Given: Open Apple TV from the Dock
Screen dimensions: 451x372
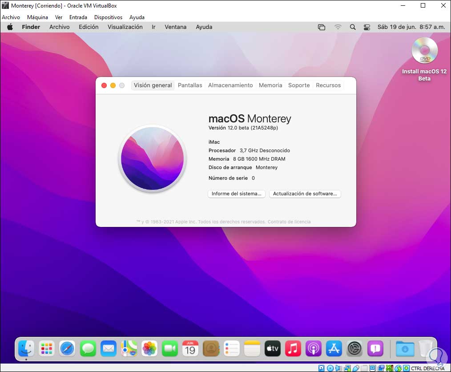Looking at the screenshot, I should pyautogui.click(x=272, y=349).
